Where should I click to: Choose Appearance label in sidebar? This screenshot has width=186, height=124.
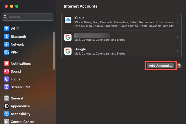tap(20, 106)
